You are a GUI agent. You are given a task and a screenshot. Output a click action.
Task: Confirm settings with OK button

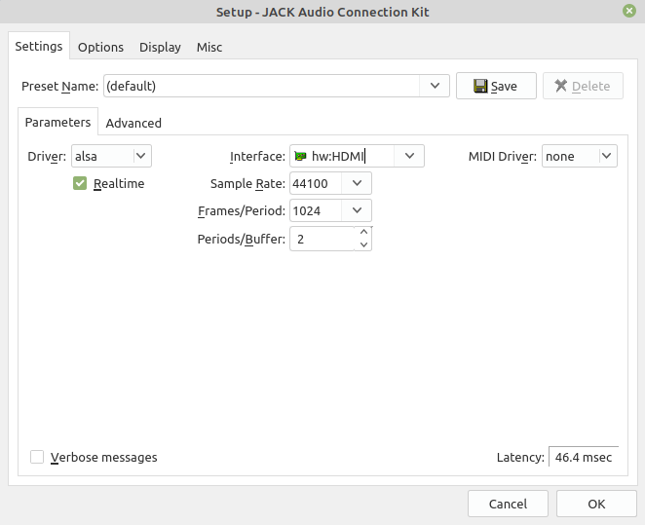click(x=596, y=504)
